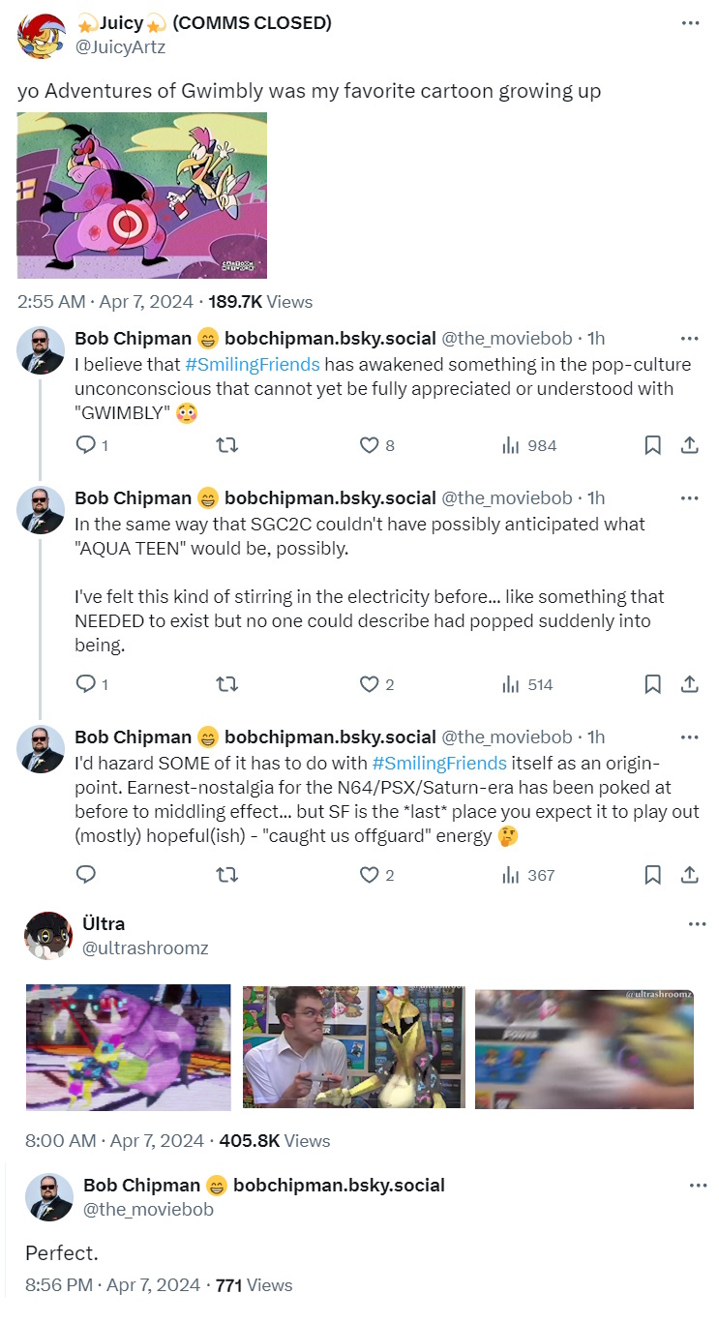Viewport: 719px width, 1324px height.
Task: Open more options on JuicyArtz tweet
Action: [690, 23]
